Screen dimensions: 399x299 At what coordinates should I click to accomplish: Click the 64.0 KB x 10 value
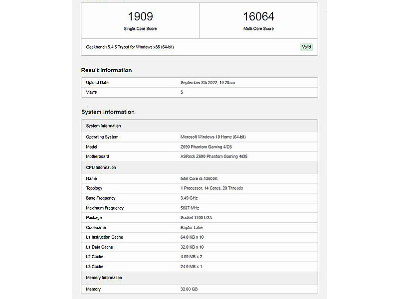click(192, 237)
